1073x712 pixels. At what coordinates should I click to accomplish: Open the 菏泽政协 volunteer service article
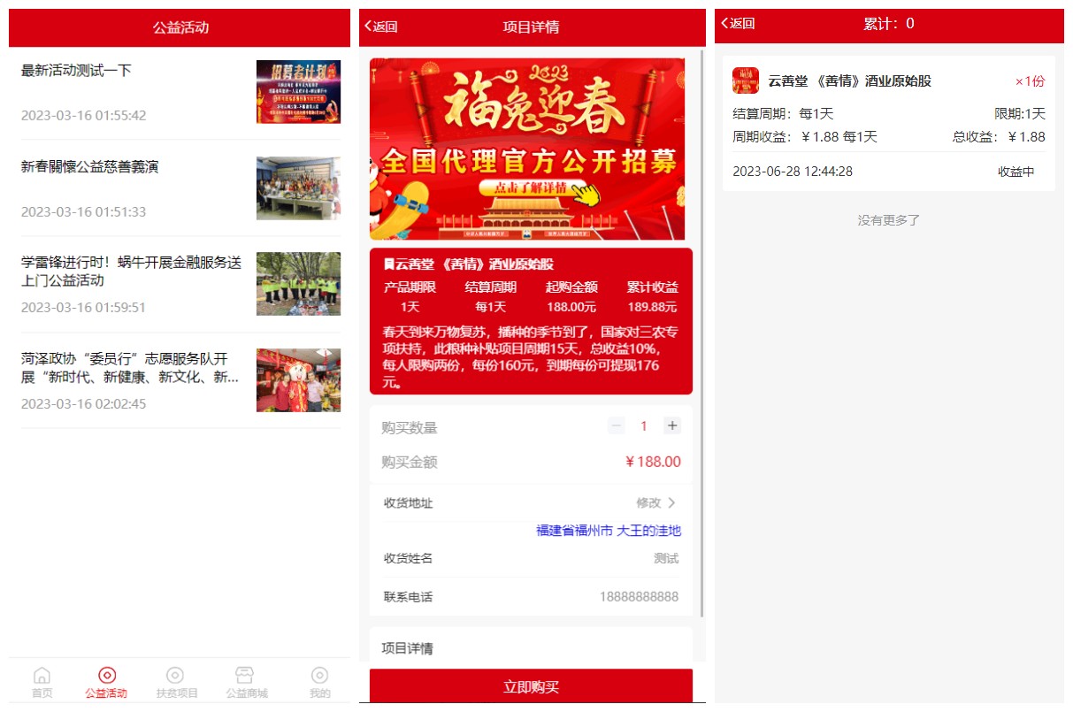click(130, 368)
